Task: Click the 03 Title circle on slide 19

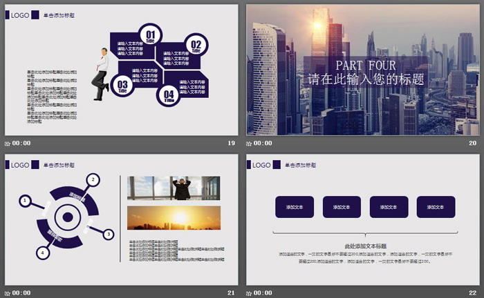Action: tap(122, 86)
